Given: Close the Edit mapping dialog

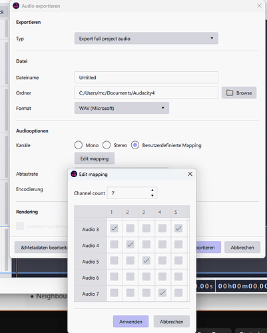Looking at the screenshot, I should 190,174.
